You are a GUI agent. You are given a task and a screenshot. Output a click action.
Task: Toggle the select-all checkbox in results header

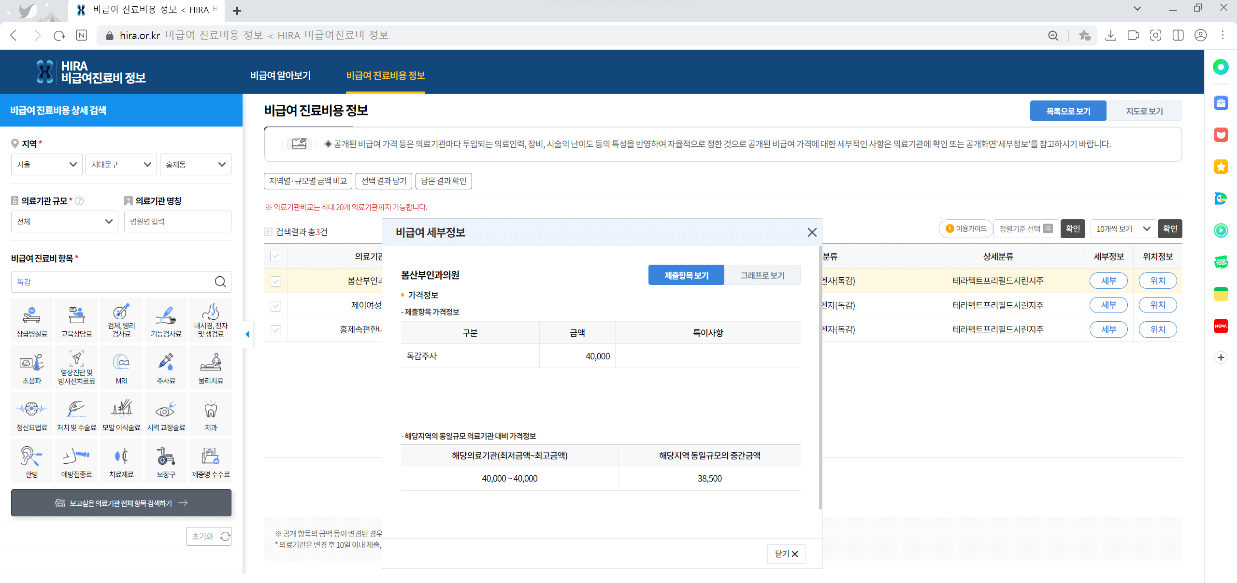click(x=275, y=256)
